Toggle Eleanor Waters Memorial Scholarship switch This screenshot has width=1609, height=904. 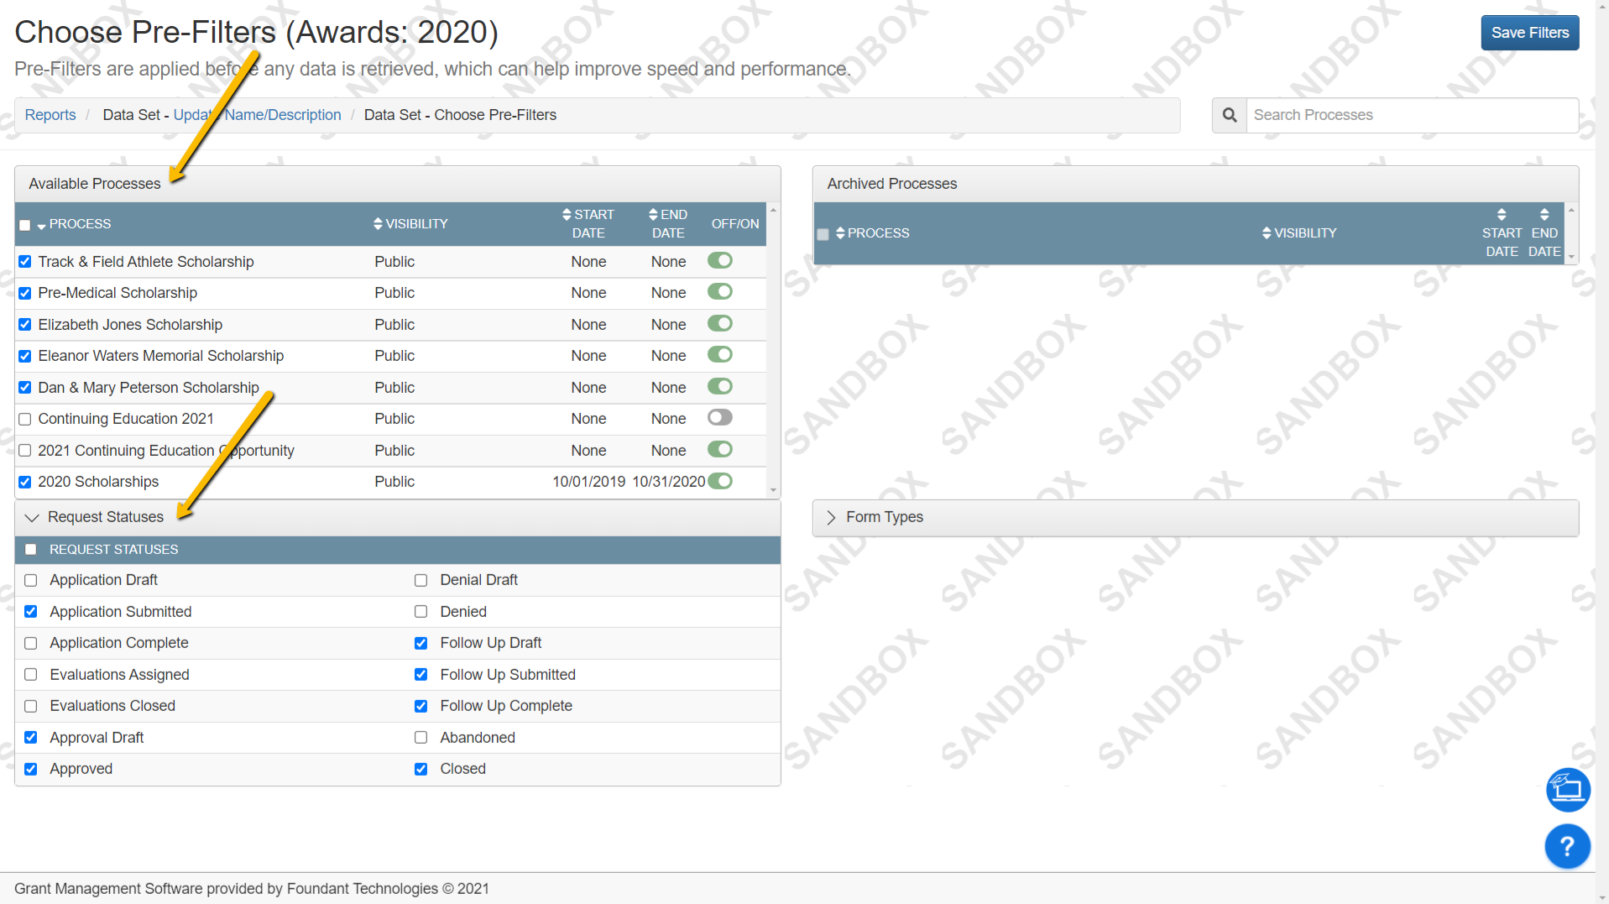pos(720,355)
